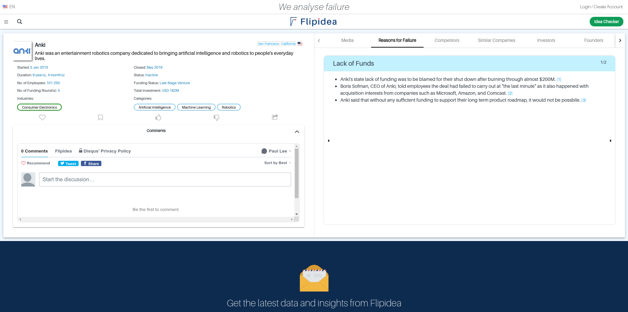Viewport: 628px width, 312px height.
Task: Click the thumbs down icon
Action: coord(217,118)
